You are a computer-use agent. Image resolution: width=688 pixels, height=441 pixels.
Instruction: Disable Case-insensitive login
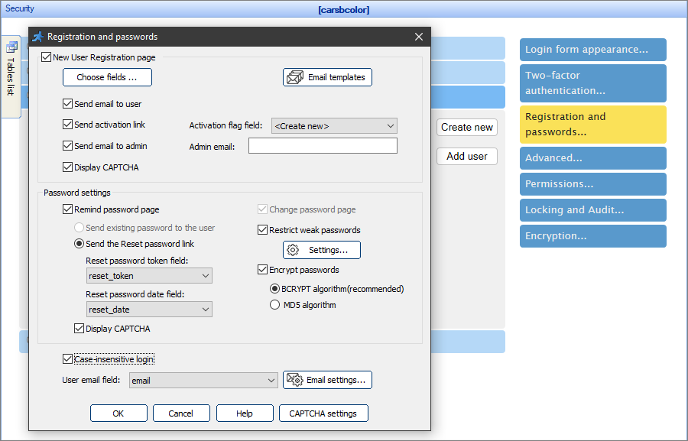click(x=67, y=358)
